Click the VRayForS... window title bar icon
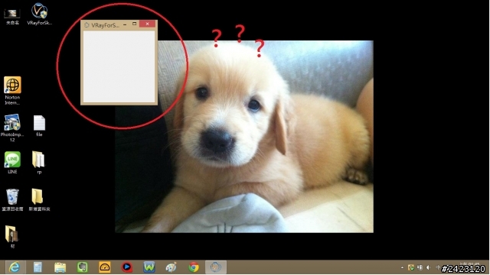This screenshot has height=275, width=490. [87, 25]
